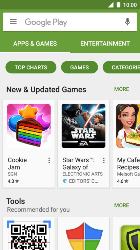Open the hamburger navigation menu
Screen dimensions: 140x250
(x=13, y=22)
